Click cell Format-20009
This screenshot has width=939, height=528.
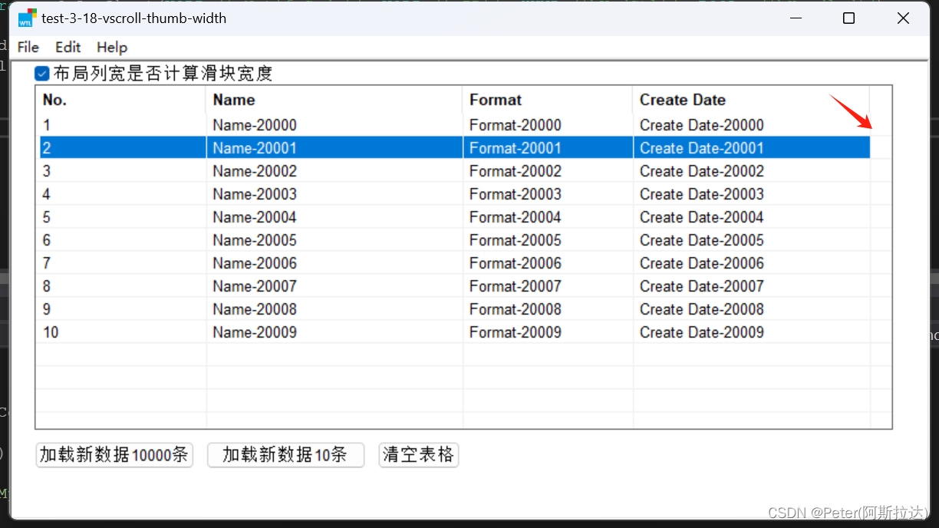click(x=548, y=332)
